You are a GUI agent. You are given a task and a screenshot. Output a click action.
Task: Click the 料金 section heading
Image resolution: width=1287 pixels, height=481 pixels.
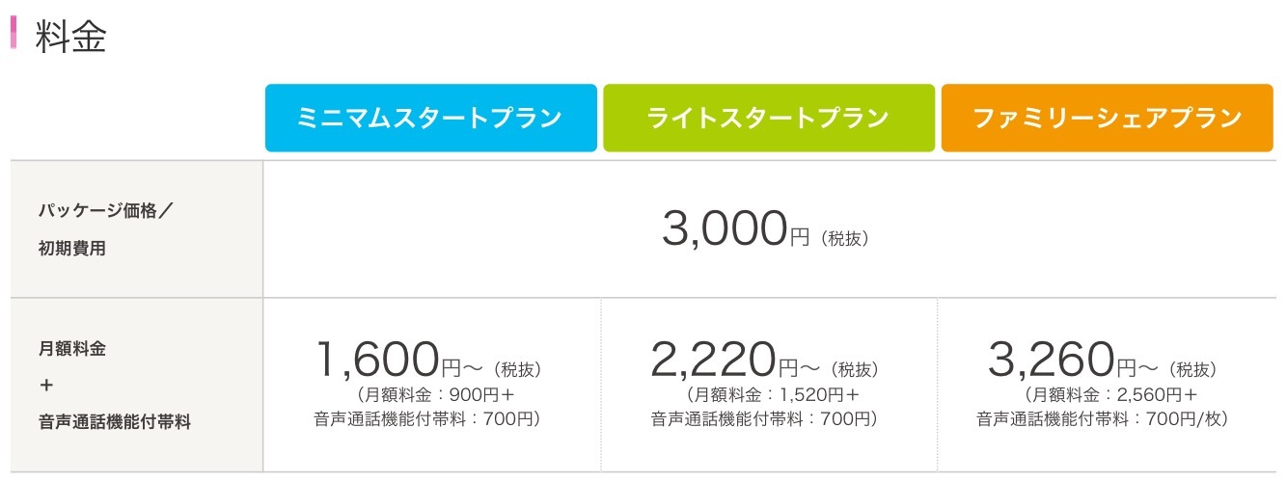coord(69,36)
